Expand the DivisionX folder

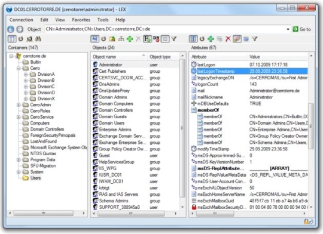tap(26, 98)
